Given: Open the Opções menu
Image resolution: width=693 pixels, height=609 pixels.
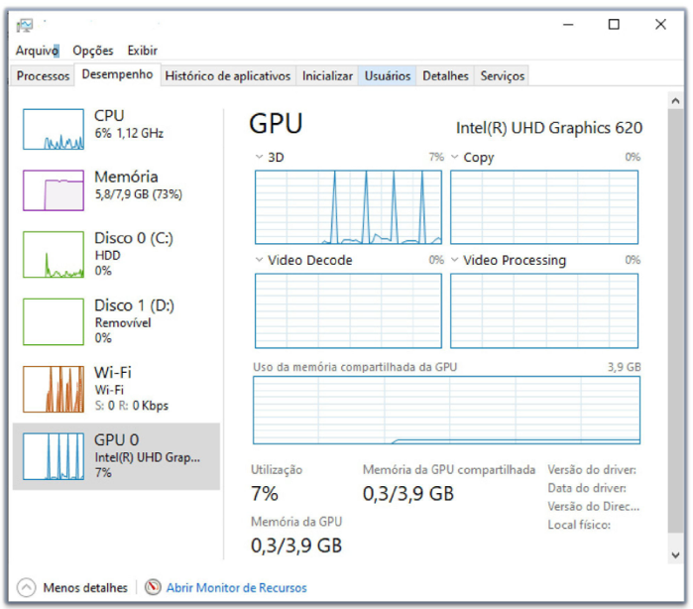Looking at the screenshot, I should click(93, 51).
